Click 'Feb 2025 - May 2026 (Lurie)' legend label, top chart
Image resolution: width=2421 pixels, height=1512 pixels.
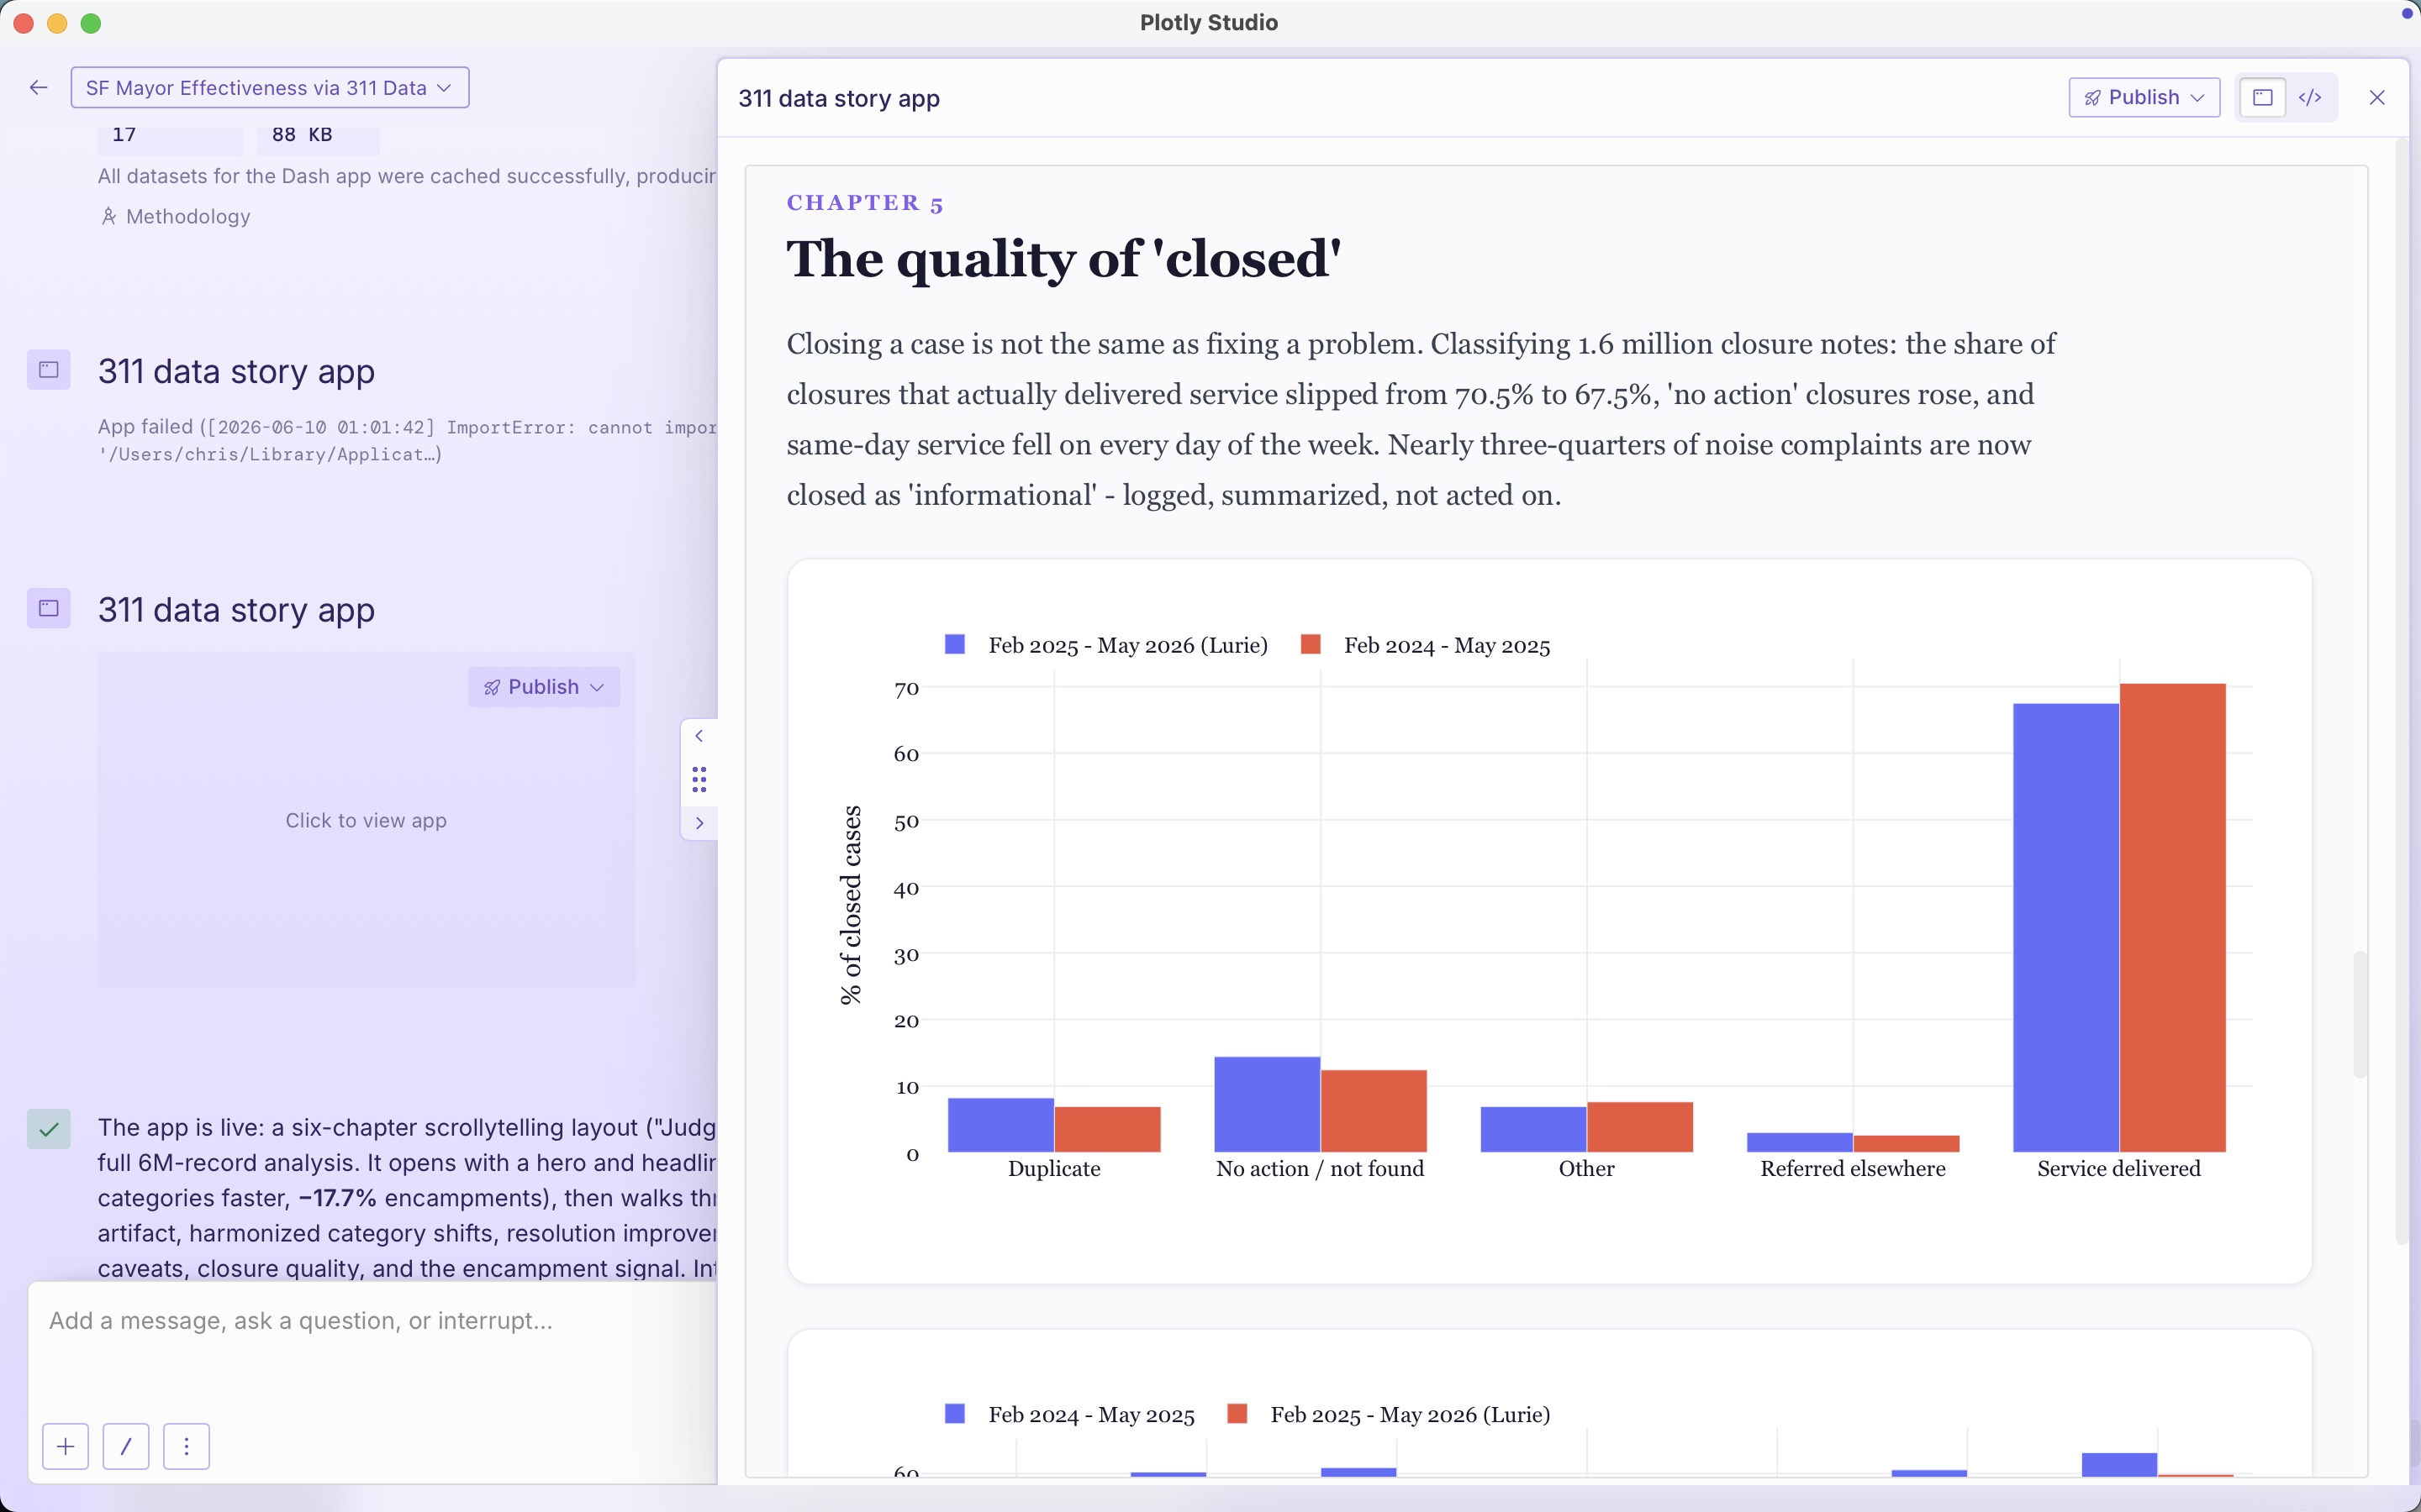pyautogui.click(x=1127, y=646)
